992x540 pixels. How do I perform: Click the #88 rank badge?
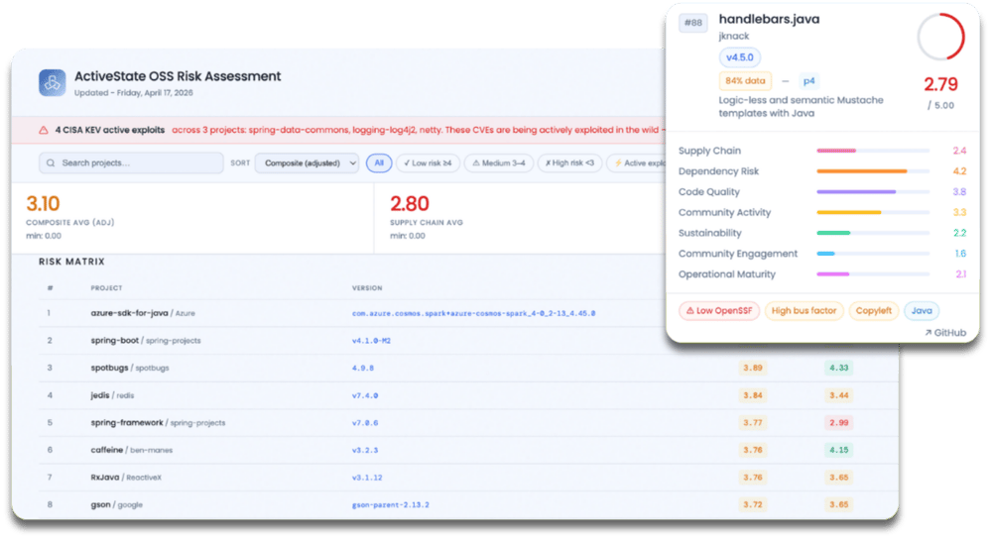(x=693, y=23)
